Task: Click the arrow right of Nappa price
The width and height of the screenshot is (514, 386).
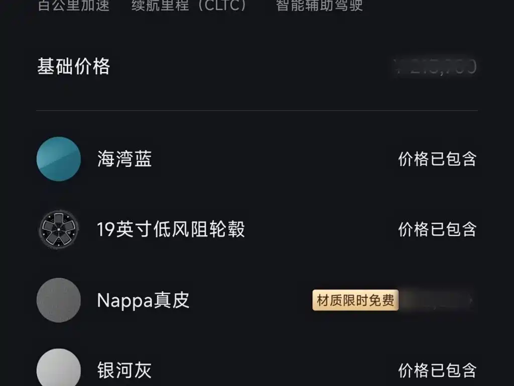Action: [x=471, y=300]
